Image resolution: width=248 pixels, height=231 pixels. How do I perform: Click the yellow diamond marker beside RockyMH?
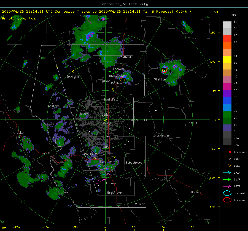74,72
